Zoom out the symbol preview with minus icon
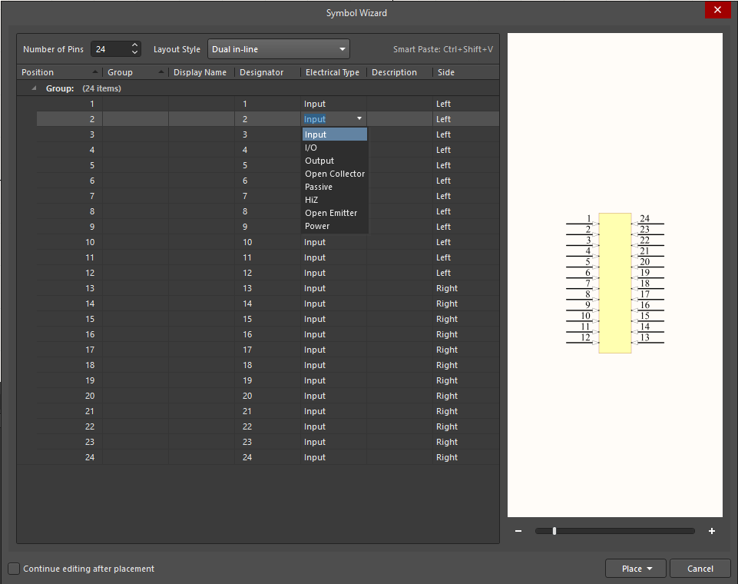This screenshot has height=584, width=738. click(x=518, y=531)
